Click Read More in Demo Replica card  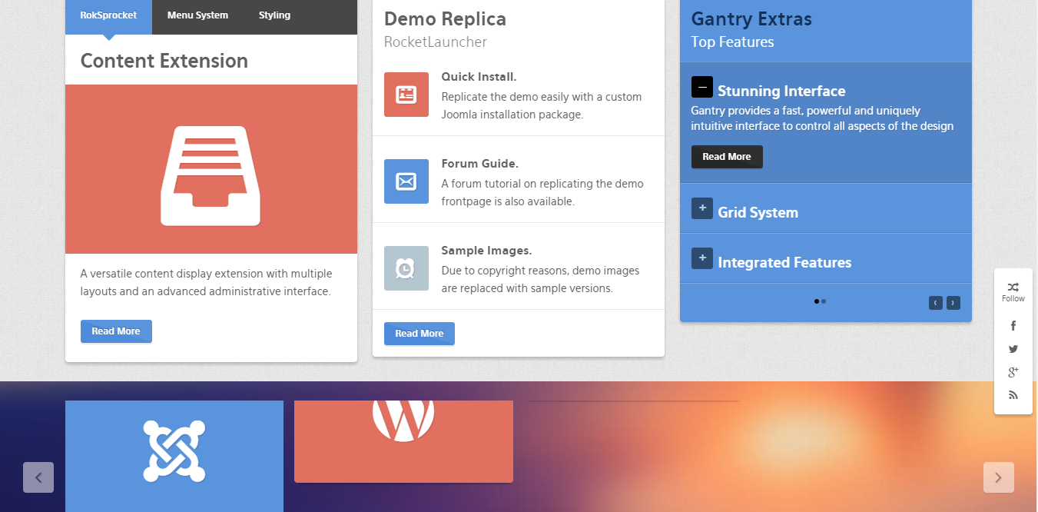[x=419, y=334]
